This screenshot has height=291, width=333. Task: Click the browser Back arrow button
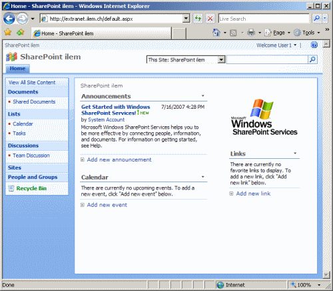tap(9, 19)
